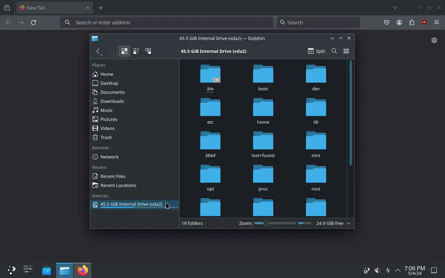Open Network under Remote
The width and height of the screenshot is (445, 278).
pyautogui.click(x=135, y=157)
